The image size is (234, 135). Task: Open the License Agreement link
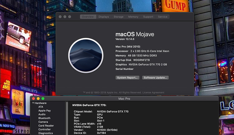tap(153, 92)
